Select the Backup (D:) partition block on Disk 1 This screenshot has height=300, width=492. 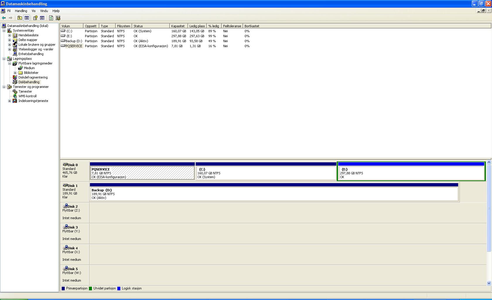[x=274, y=192]
